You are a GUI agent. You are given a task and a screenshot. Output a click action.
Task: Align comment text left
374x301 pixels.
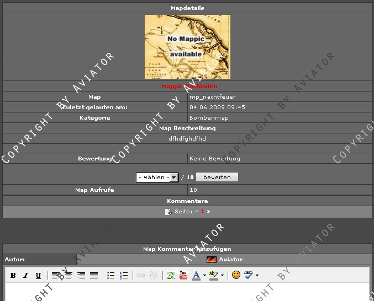56,275
